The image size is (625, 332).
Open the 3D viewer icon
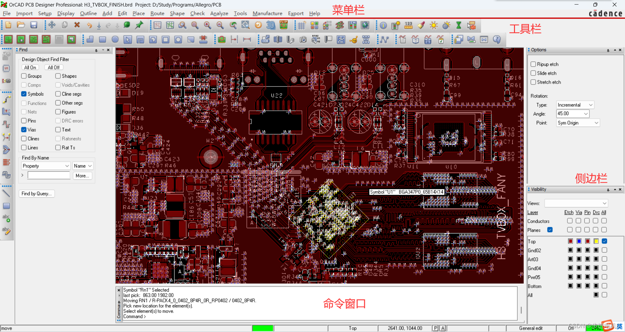click(x=271, y=25)
